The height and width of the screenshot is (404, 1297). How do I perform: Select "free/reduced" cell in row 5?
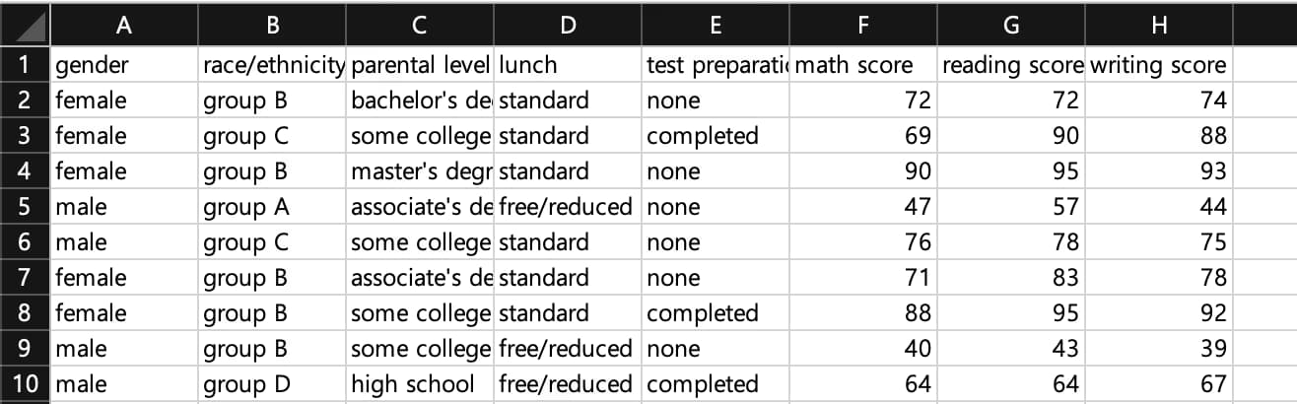click(568, 207)
